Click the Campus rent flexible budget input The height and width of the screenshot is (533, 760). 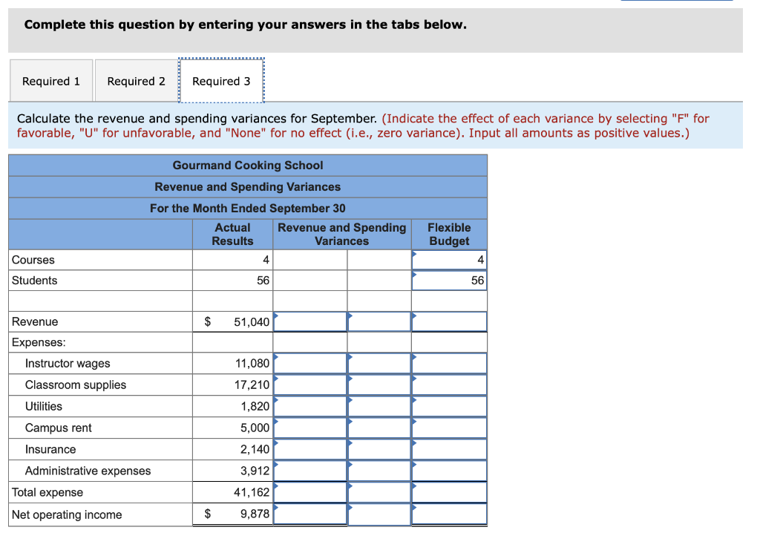450,428
